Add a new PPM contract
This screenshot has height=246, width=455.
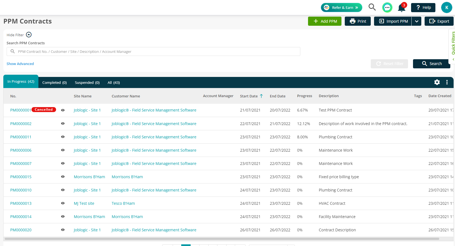coord(325,21)
